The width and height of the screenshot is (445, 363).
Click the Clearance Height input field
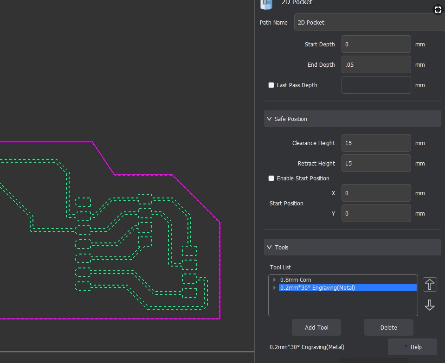376,143
